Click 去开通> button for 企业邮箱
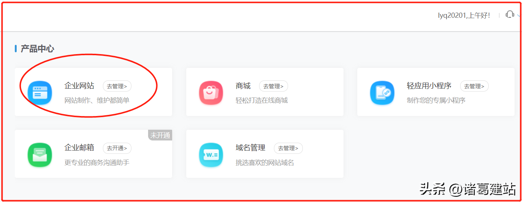Image resolution: width=522 pixels, height=202 pixels. pyautogui.click(x=117, y=148)
